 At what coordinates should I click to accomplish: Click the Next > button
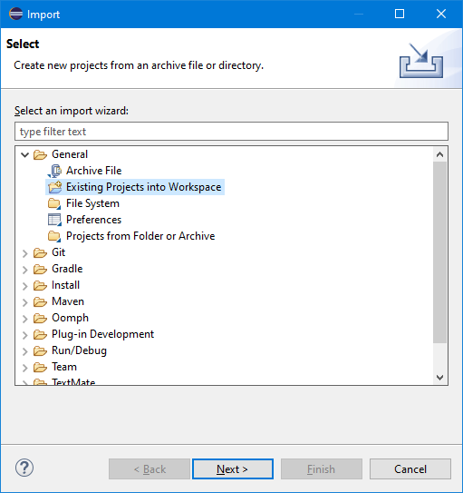pos(233,469)
